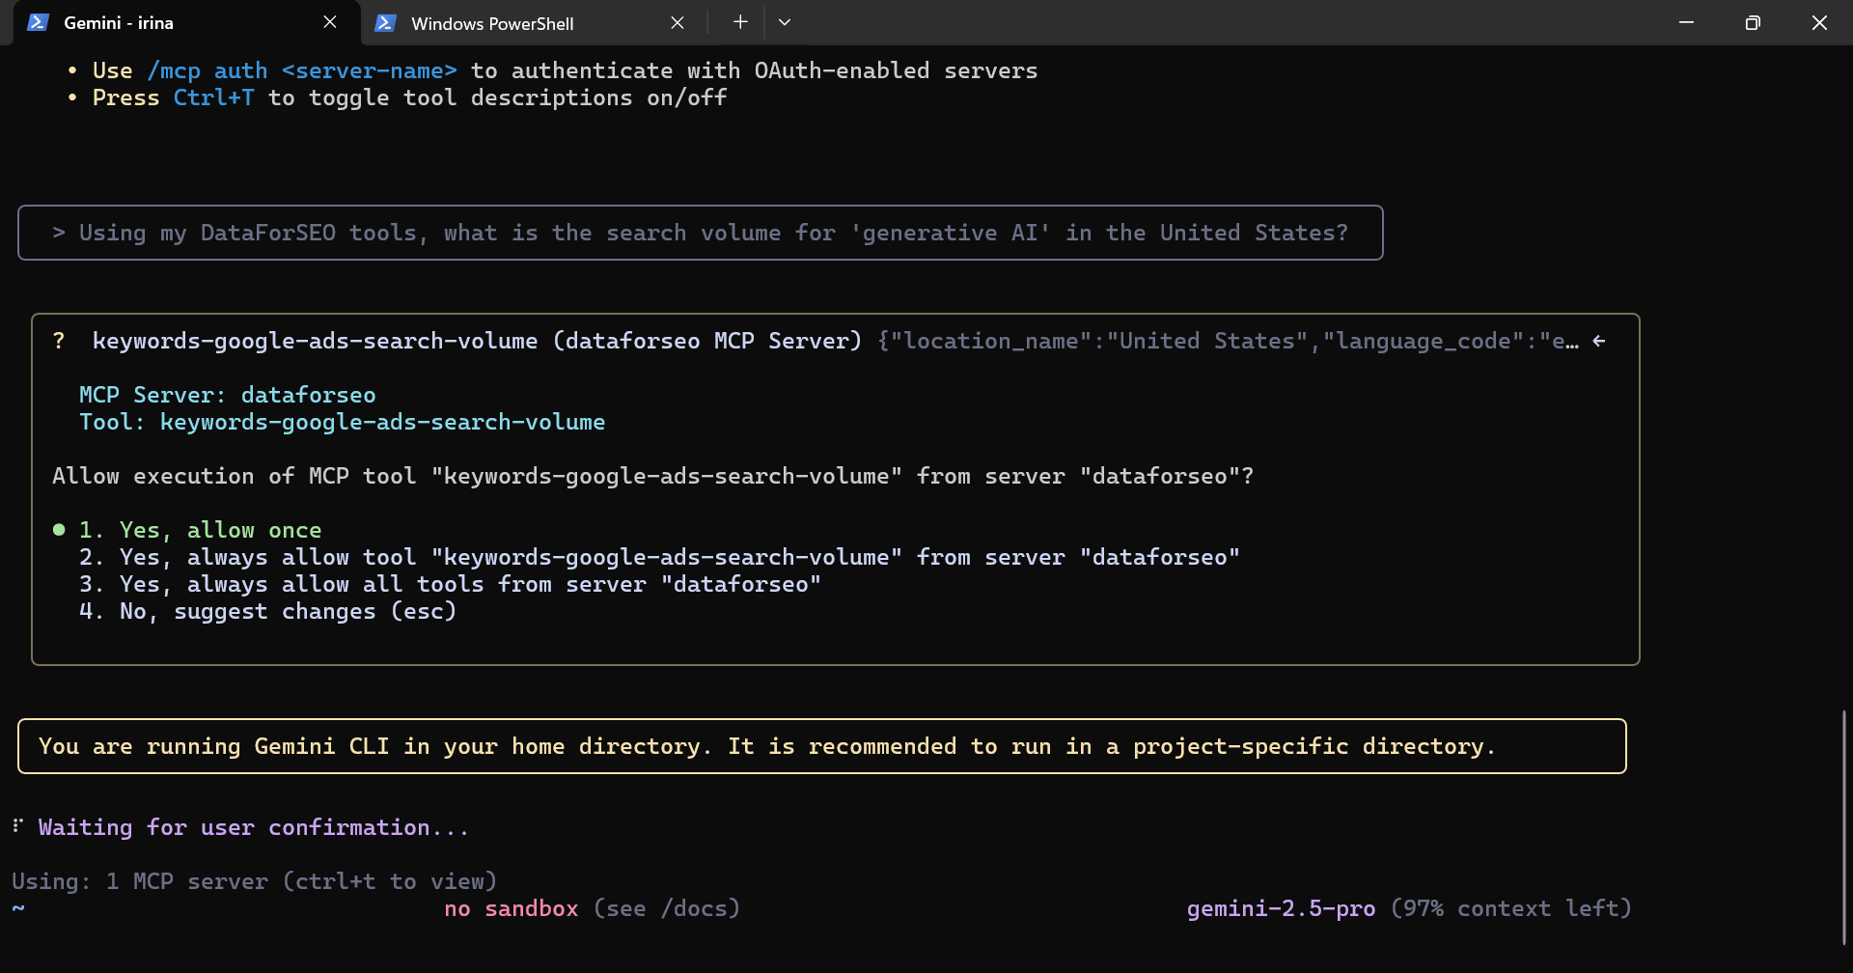This screenshot has width=1853, height=973.
Task: Click the 'MCP Server: dataforseo' line
Action: (228, 395)
